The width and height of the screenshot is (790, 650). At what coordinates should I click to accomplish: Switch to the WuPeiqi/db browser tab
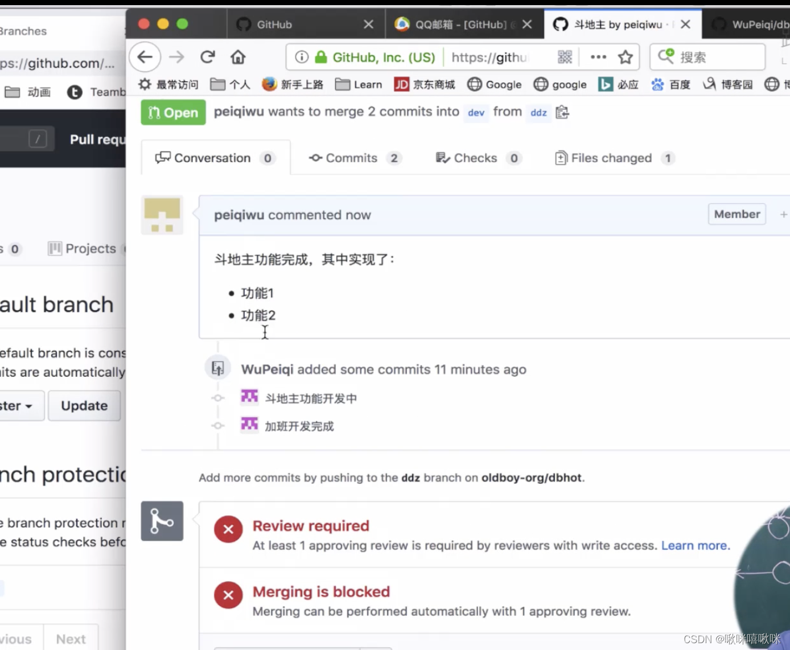pyautogui.click(x=746, y=24)
